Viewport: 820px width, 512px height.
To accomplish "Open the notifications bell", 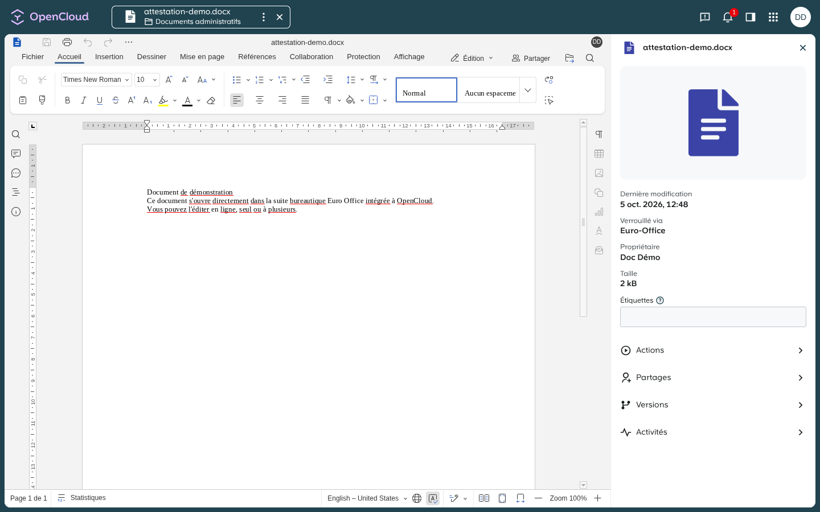I will click(728, 17).
